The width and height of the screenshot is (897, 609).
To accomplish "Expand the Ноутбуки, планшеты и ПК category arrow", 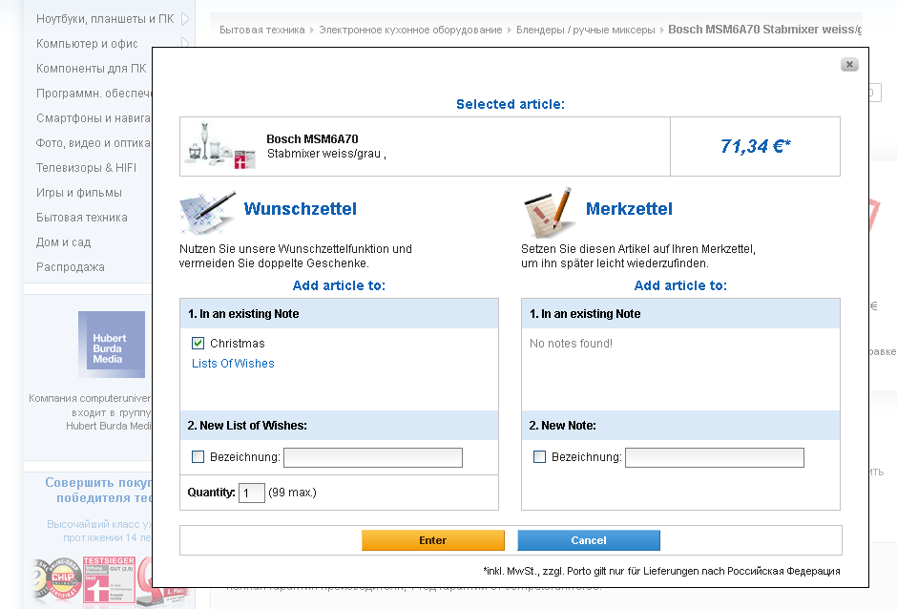I will [184, 19].
